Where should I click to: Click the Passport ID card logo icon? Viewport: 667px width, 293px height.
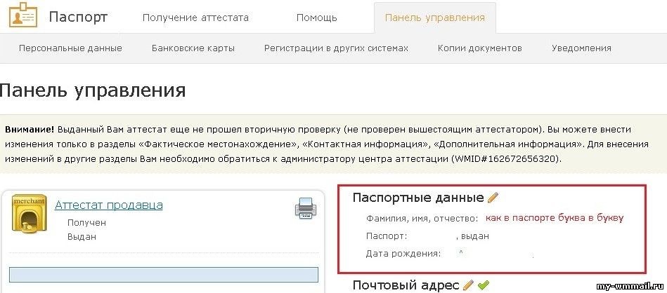23,15
